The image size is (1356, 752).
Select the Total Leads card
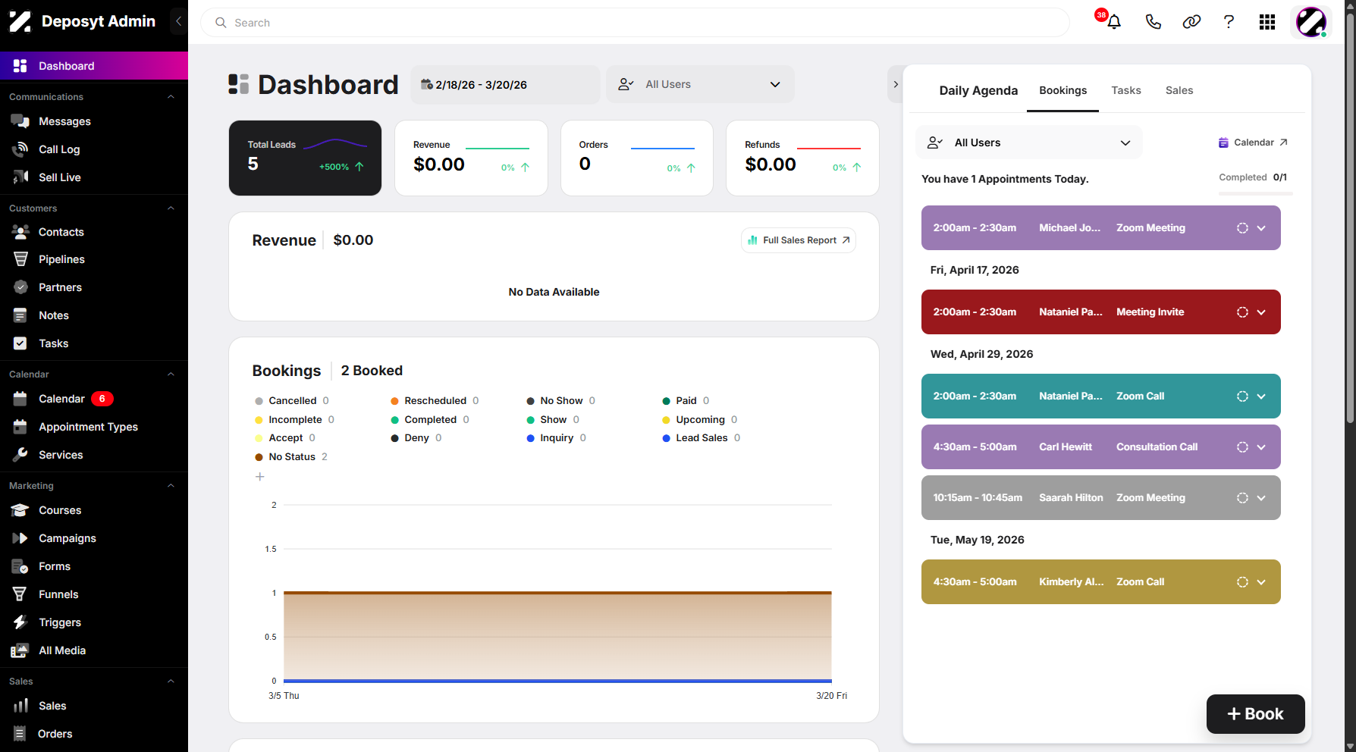tap(305, 158)
